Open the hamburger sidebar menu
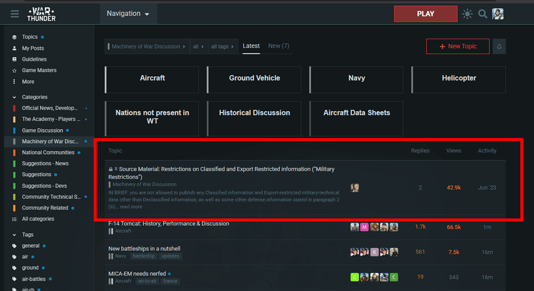This screenshot has width=534, height=291. [14, 14]
